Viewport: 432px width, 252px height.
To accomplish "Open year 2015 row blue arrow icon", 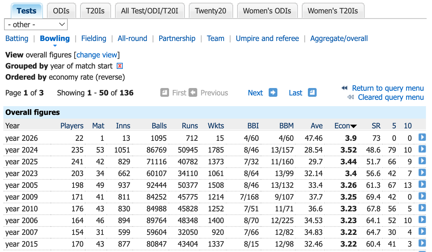I will coord(422,243).
